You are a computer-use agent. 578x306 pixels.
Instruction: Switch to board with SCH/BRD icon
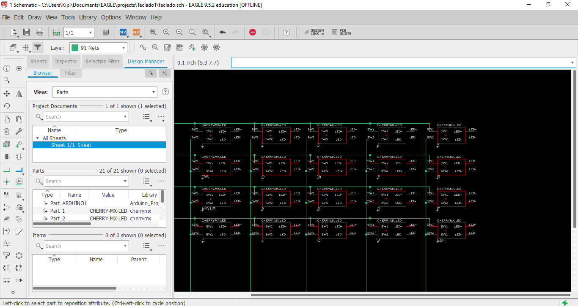click(x=57, y=32)
